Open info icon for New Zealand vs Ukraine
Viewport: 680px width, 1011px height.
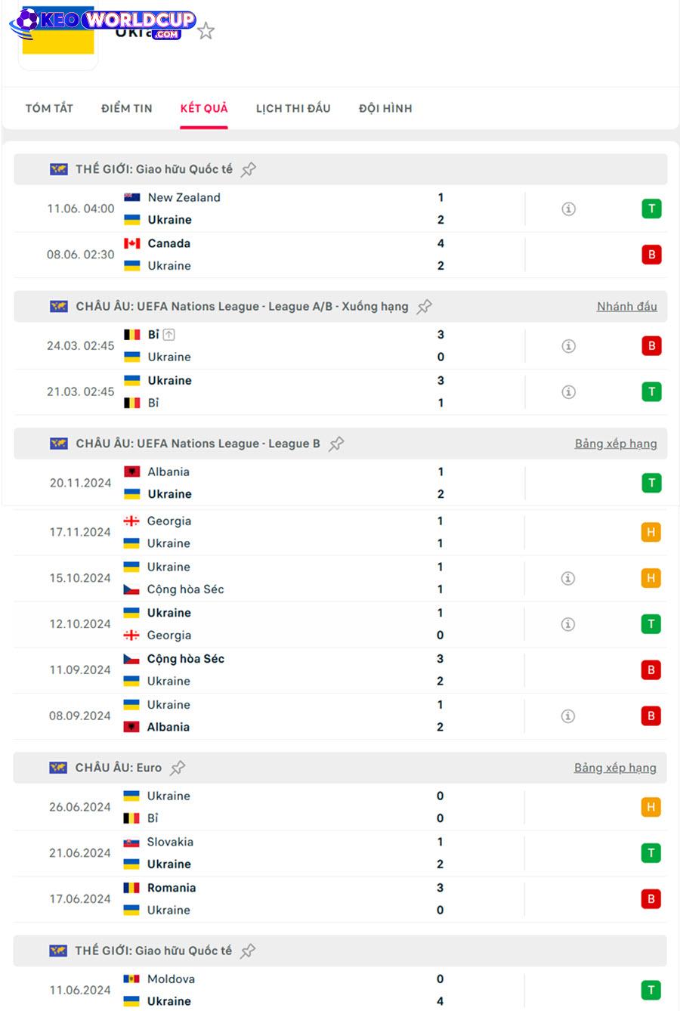coord(569,209)
